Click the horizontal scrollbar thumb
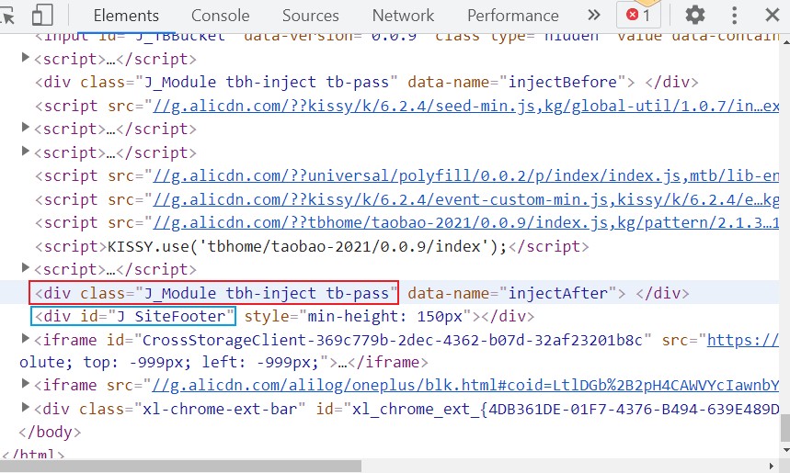The image size is (790, 473). 180,467
